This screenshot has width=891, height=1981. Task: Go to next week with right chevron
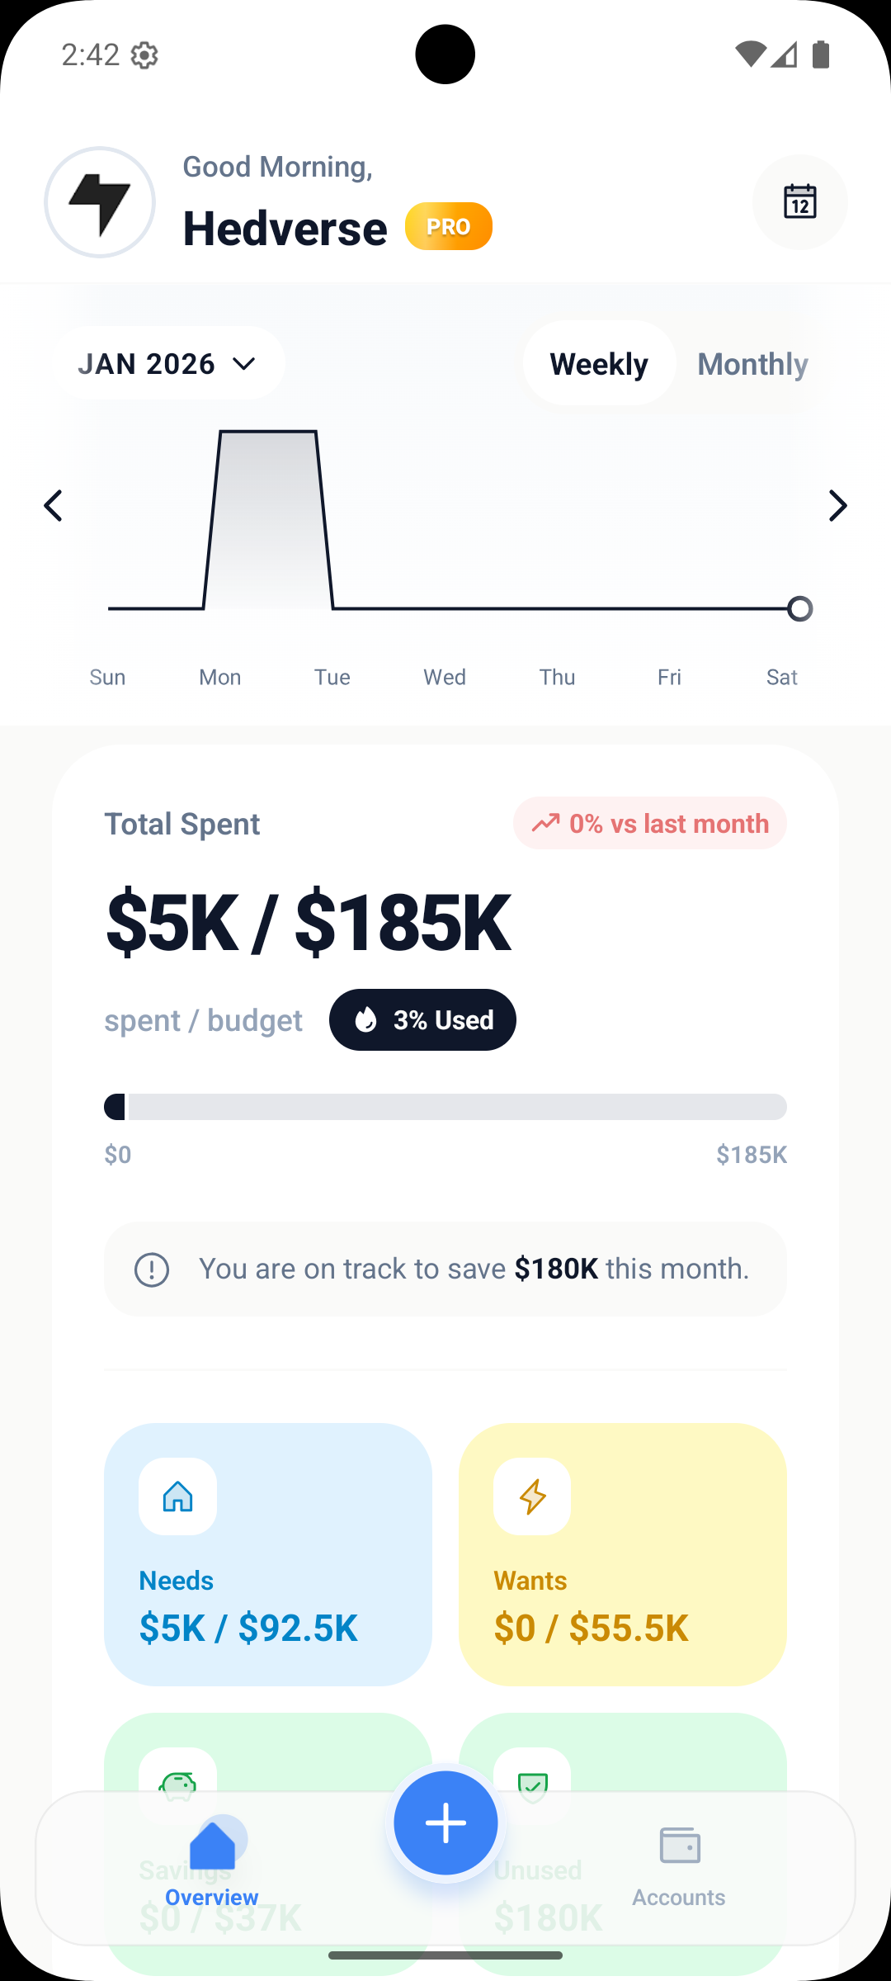point(838,505)
